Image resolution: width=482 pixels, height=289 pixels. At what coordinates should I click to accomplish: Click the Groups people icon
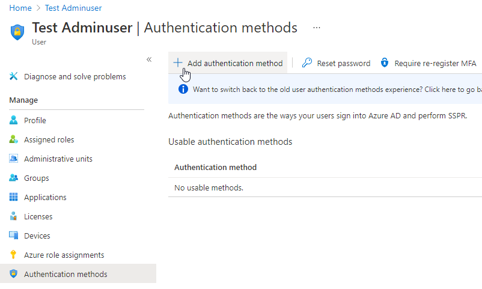point(14,178)
